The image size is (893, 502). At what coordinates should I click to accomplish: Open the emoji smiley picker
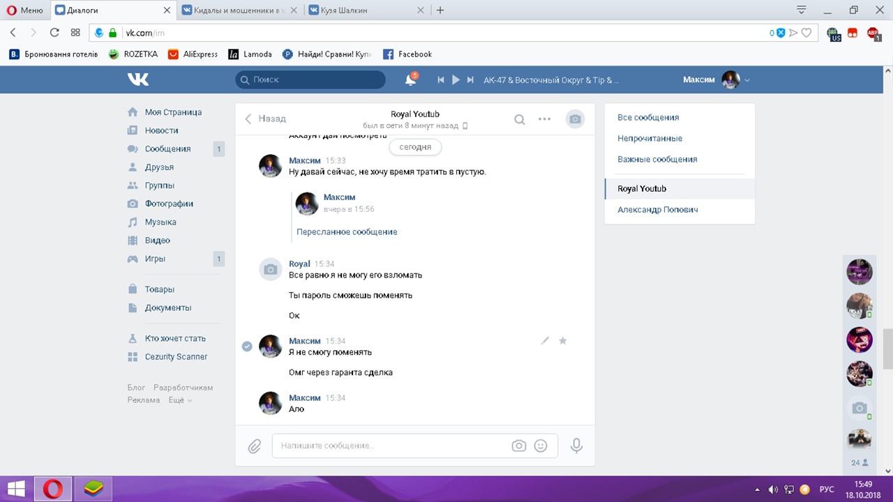pyautogui.click(x=541, y=446)
